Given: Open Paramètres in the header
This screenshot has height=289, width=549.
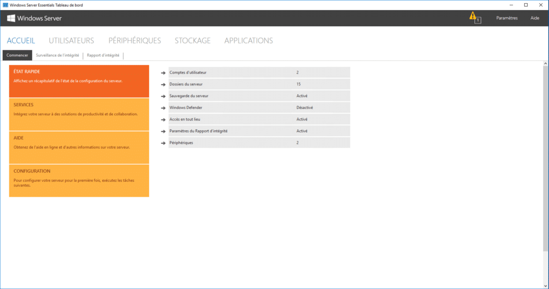Looking at the screenshot, I should [x=507, y=18].
